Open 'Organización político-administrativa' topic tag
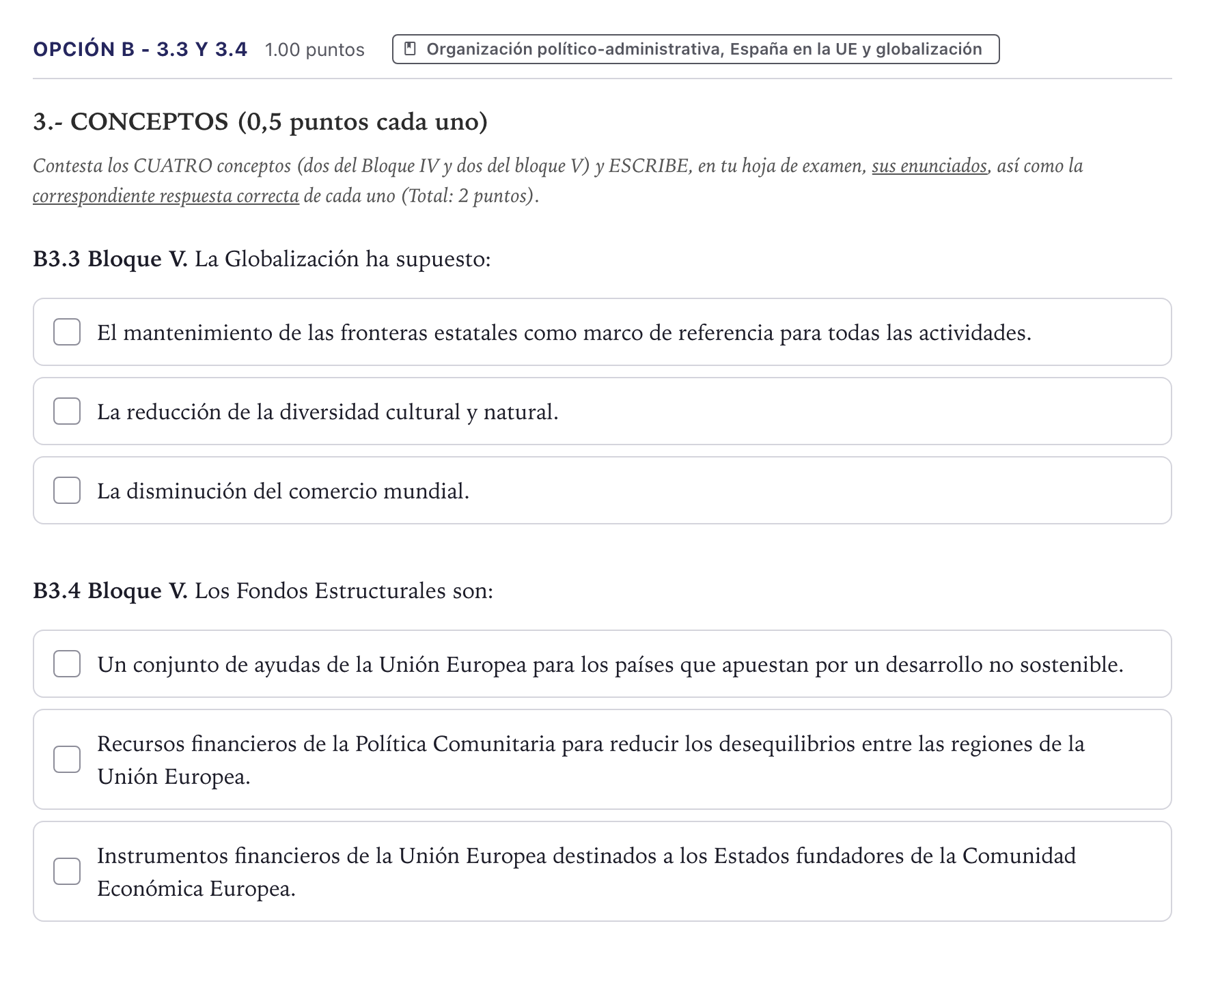This screenshot has height=986, width=1205. tap(695, 49)
